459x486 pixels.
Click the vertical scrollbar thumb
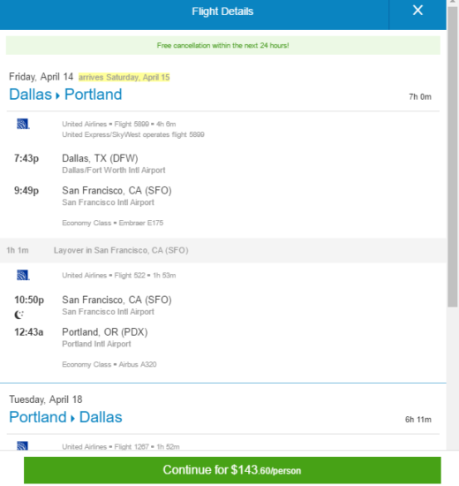click(x=453, y=156)
